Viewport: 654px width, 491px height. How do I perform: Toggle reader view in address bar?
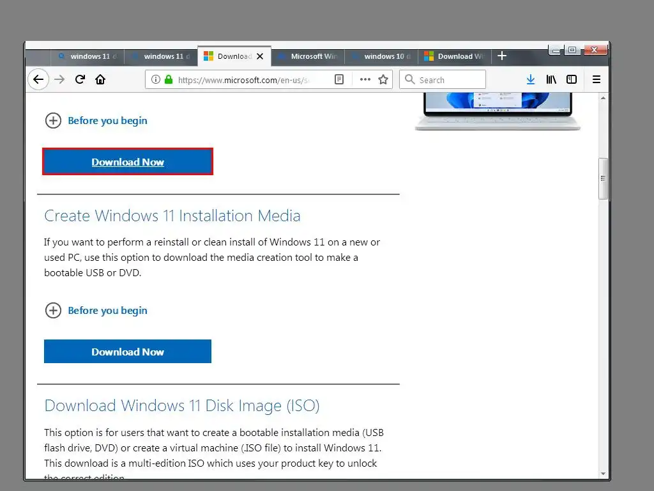(339, 79)
